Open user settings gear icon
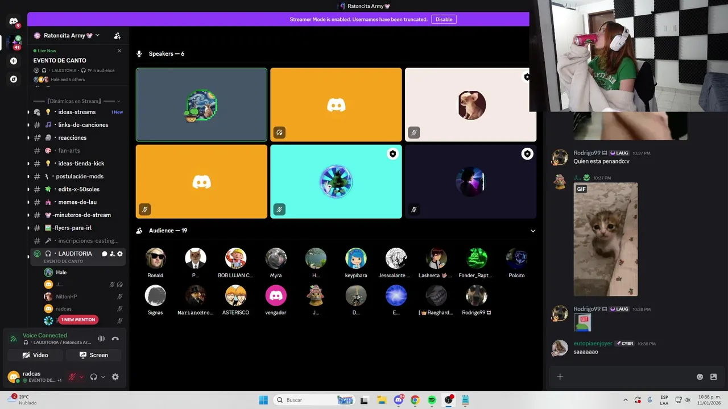Screen dimensions: 728x409 tap(115, 377)
